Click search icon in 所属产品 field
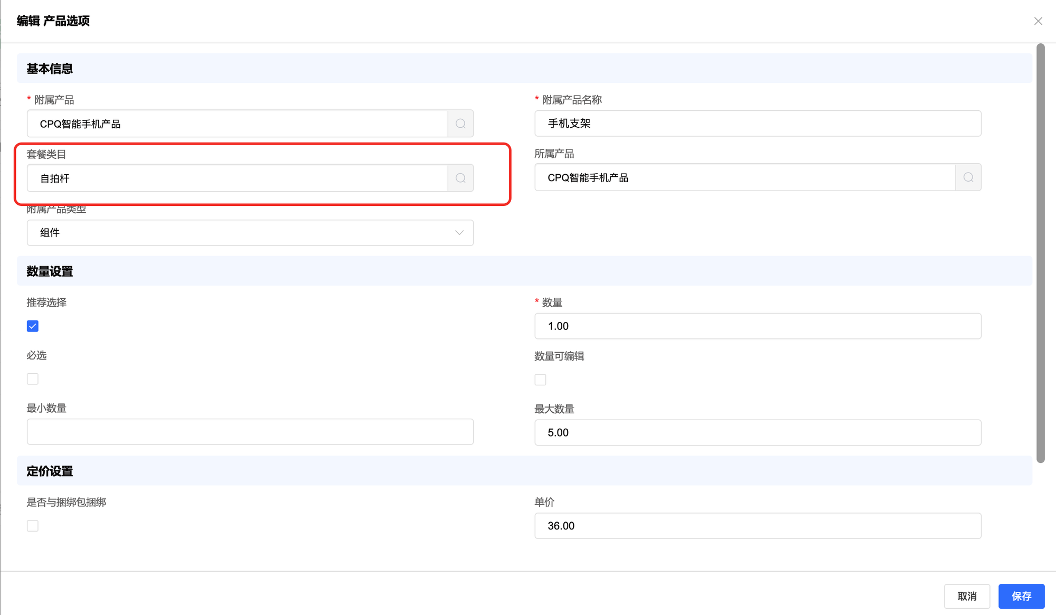 pos(968,177)
